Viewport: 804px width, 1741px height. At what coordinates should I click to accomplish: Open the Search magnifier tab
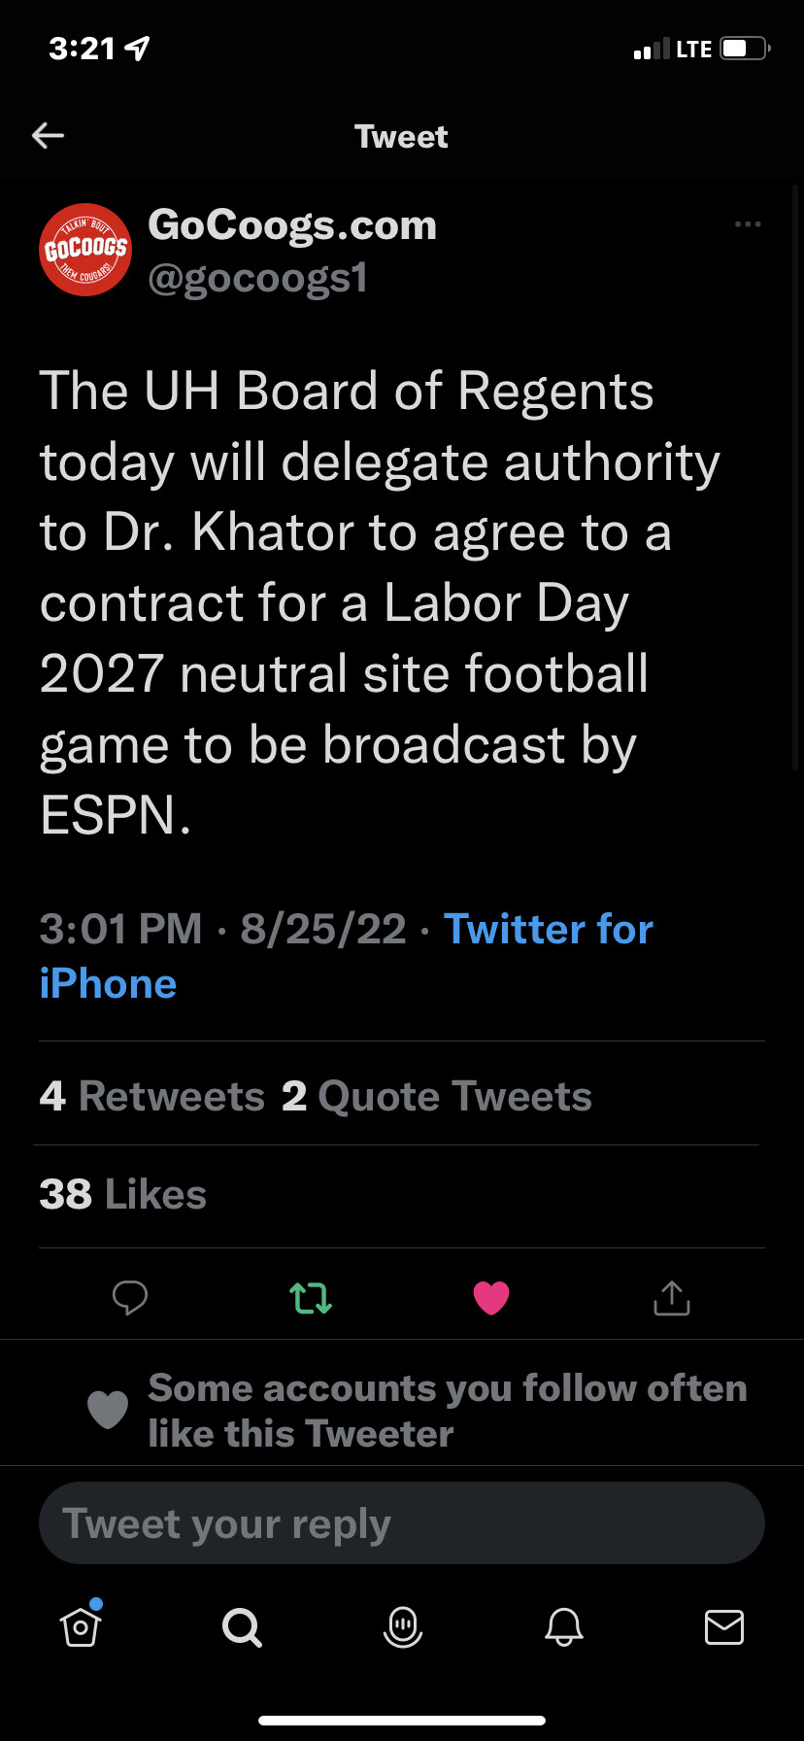pyautogui.click(x=242, y=1626)
